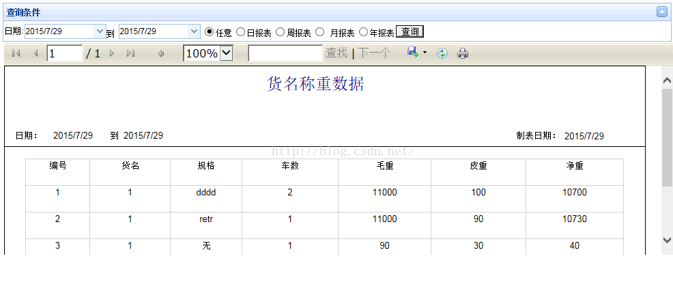
Task: Click the 查询条件 panel title
Action: pyautogui.click(x=24, y=12)
